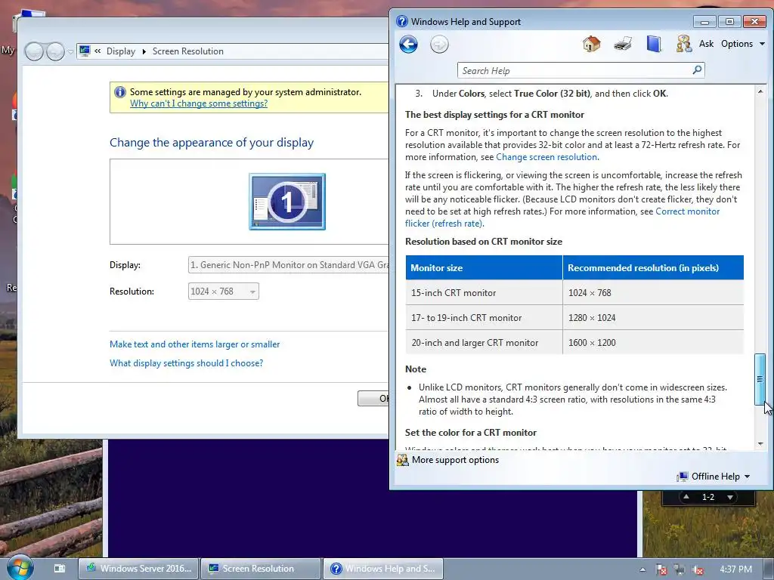Click the show desktop taskbar icon
The image size is (774, 580).
60,568
